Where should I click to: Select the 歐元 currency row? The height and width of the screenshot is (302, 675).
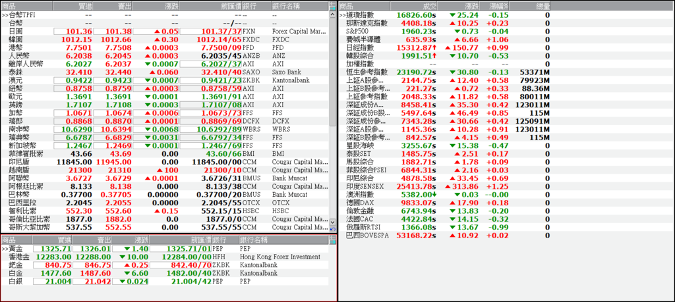coord(164,97)
